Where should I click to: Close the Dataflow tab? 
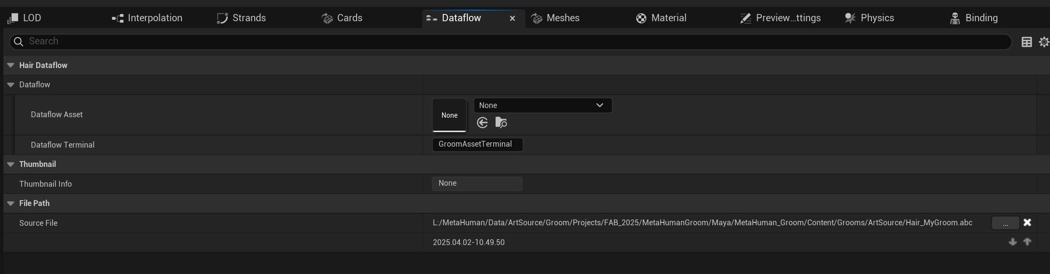[512, 18]
